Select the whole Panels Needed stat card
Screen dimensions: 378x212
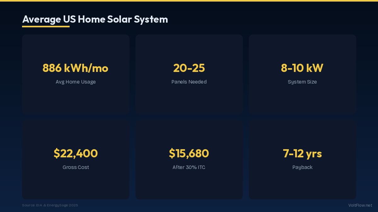click(x=189, y=101)
